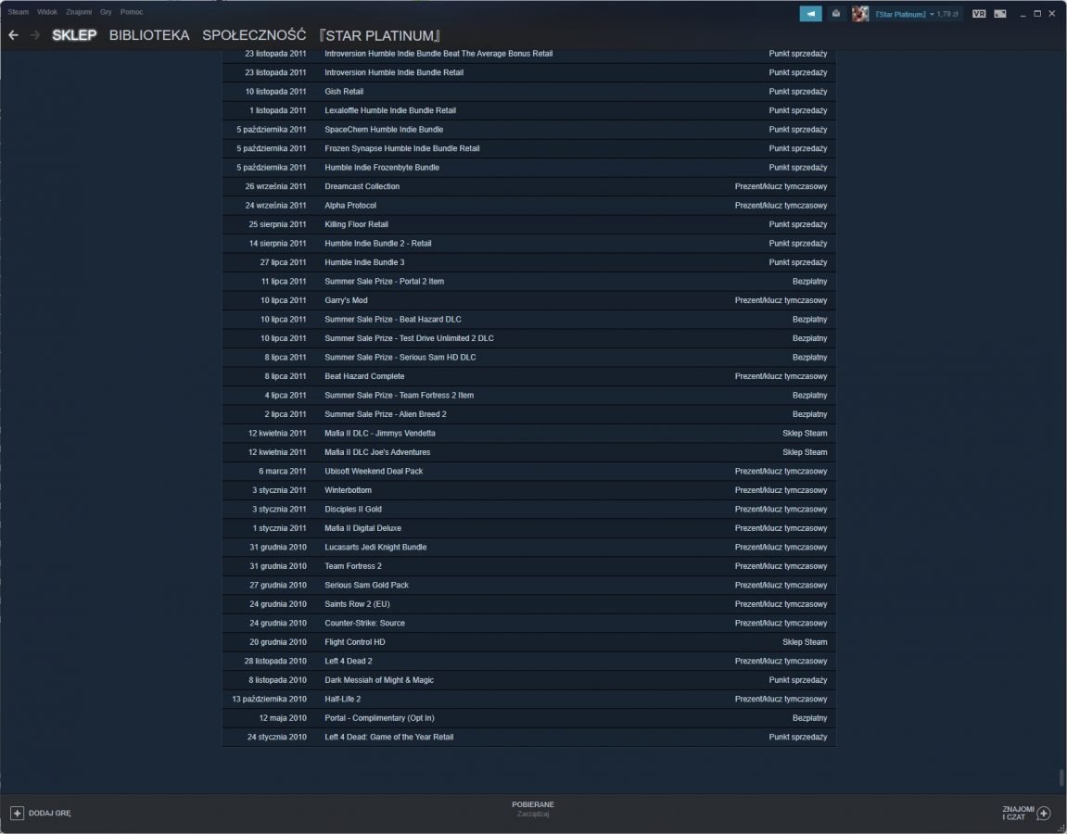Click Disciples II Gold entry

[353, 510]
